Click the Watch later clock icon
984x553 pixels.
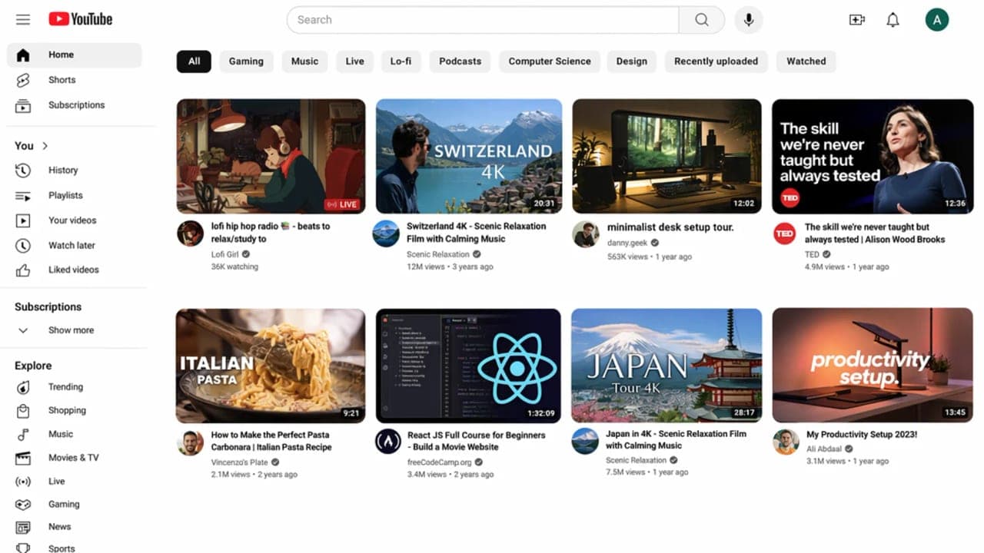point(23,246)
